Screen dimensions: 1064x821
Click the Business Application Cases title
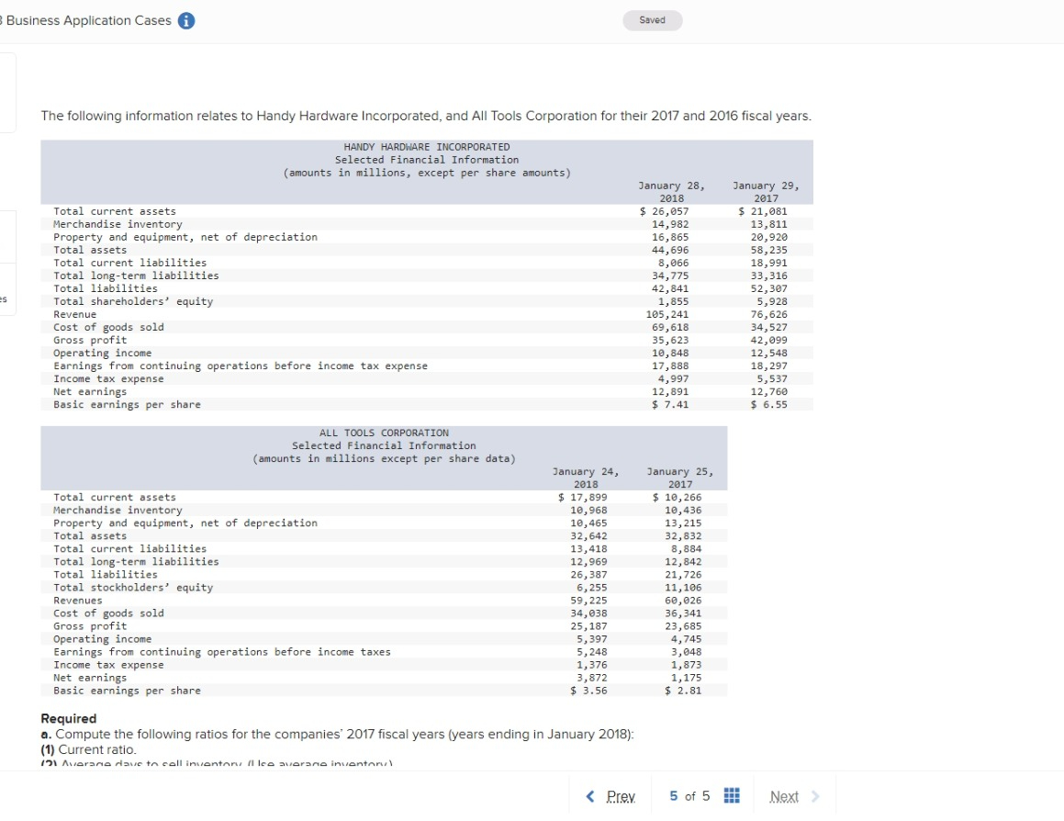pyautogui.click(x=87, y=19)
